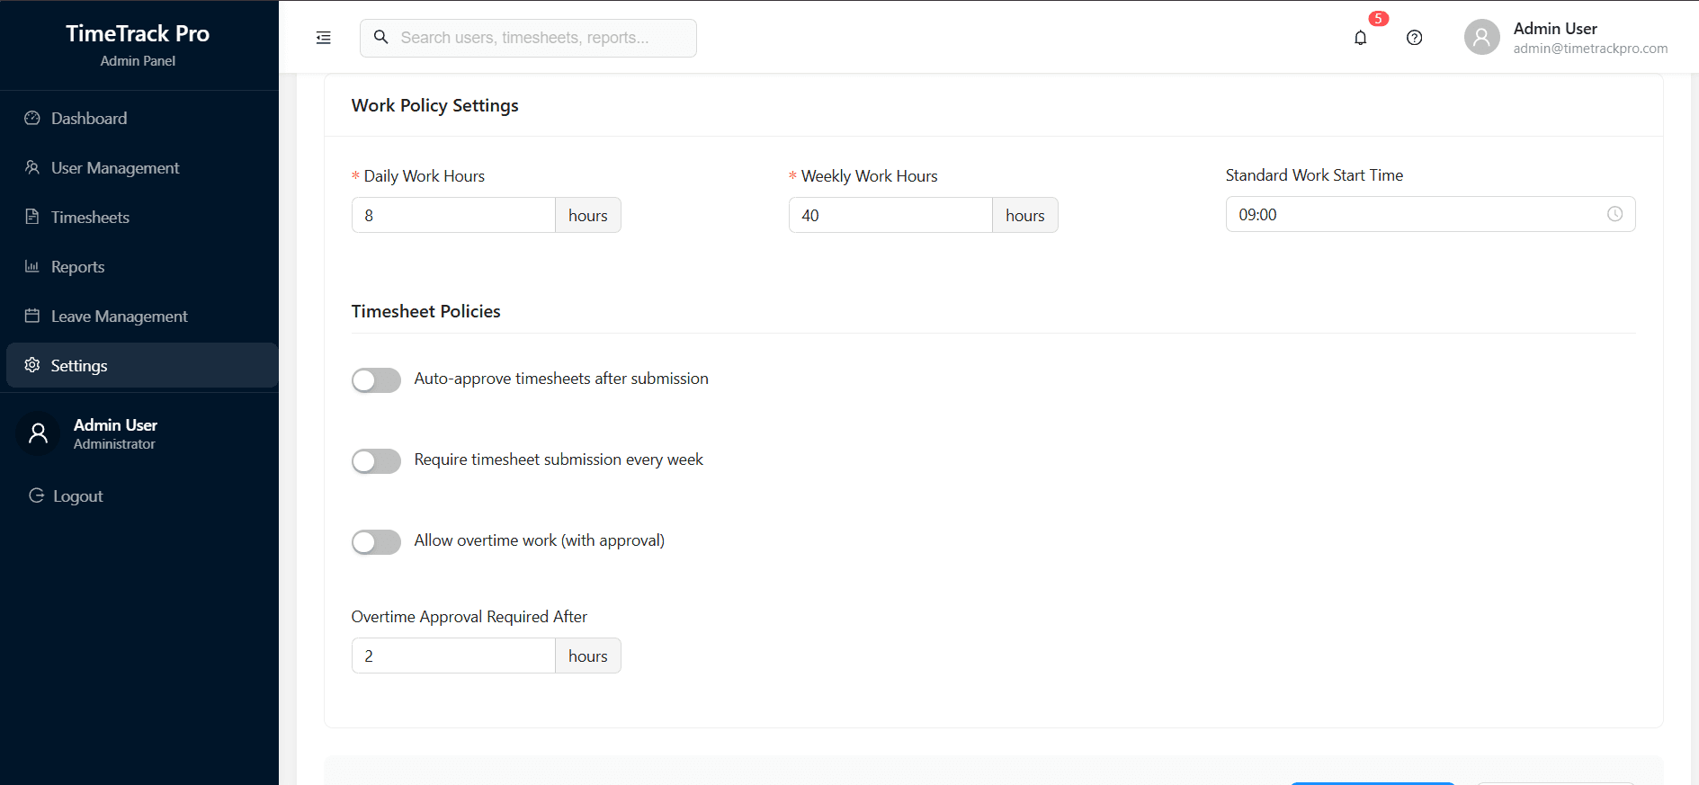This screenshot has width=1699, height=785.
Task: Open notifications bell icon
Action: (1361, 38)
